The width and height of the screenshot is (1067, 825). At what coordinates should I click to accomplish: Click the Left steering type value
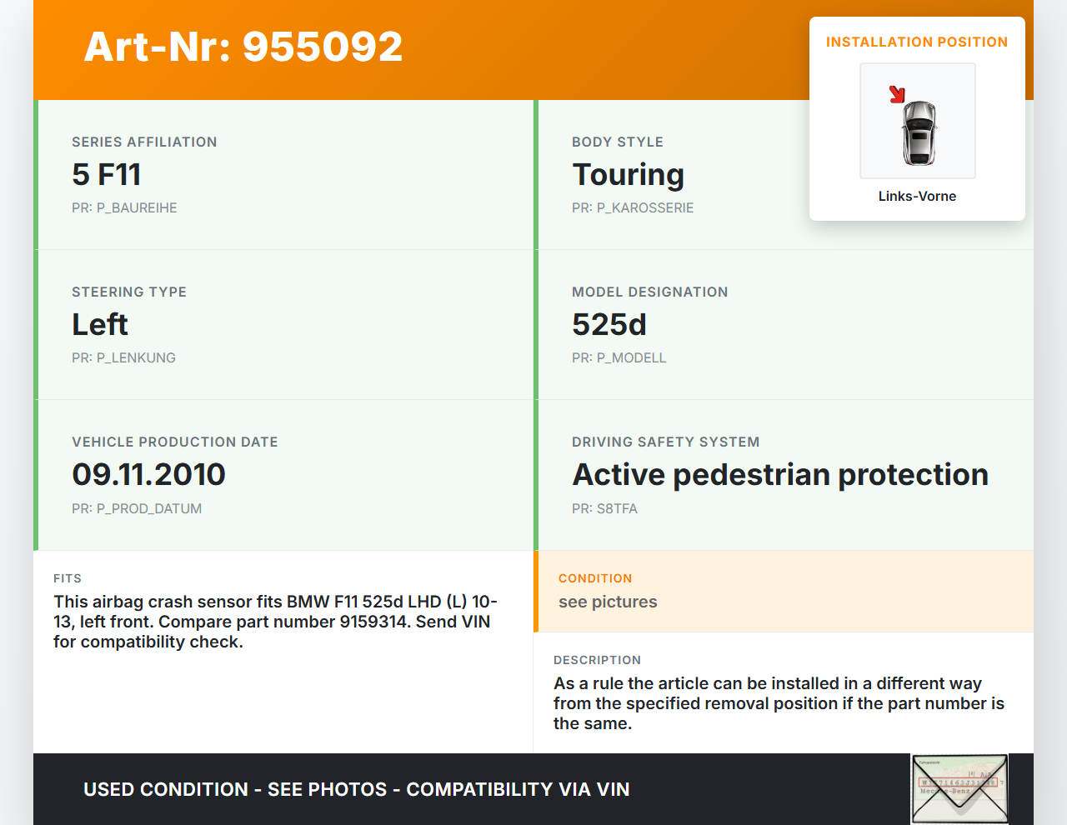[100, 324]
